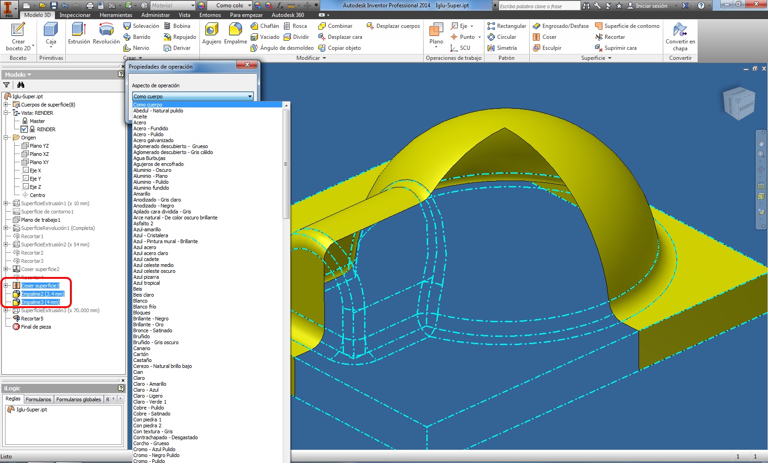Select the Nervio tool

point(136,48)
